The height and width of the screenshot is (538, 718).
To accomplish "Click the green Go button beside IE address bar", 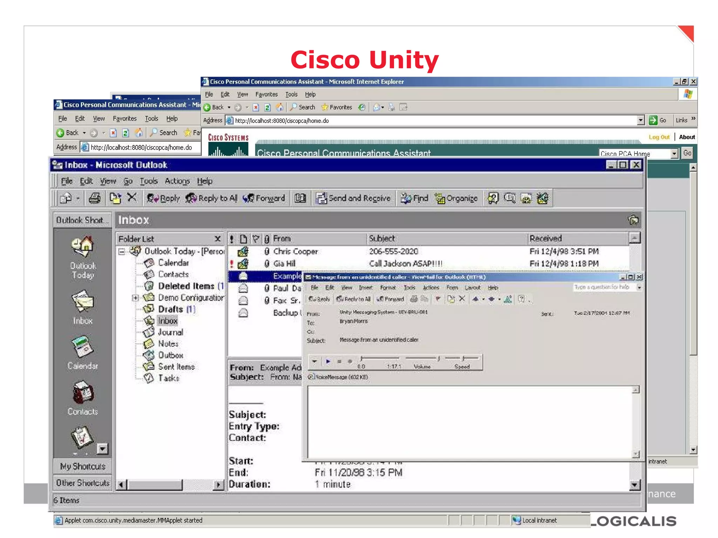I will (657, 120).
